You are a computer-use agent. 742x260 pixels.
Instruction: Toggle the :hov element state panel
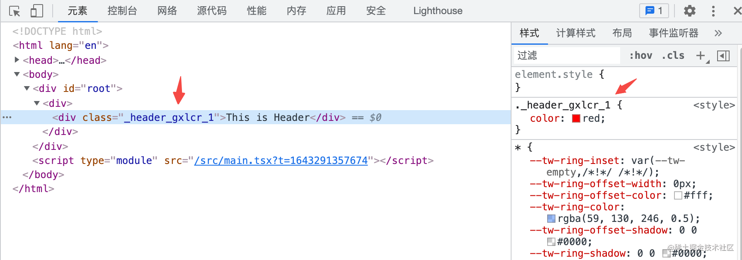pyautogui.click(x=640, y=55)
